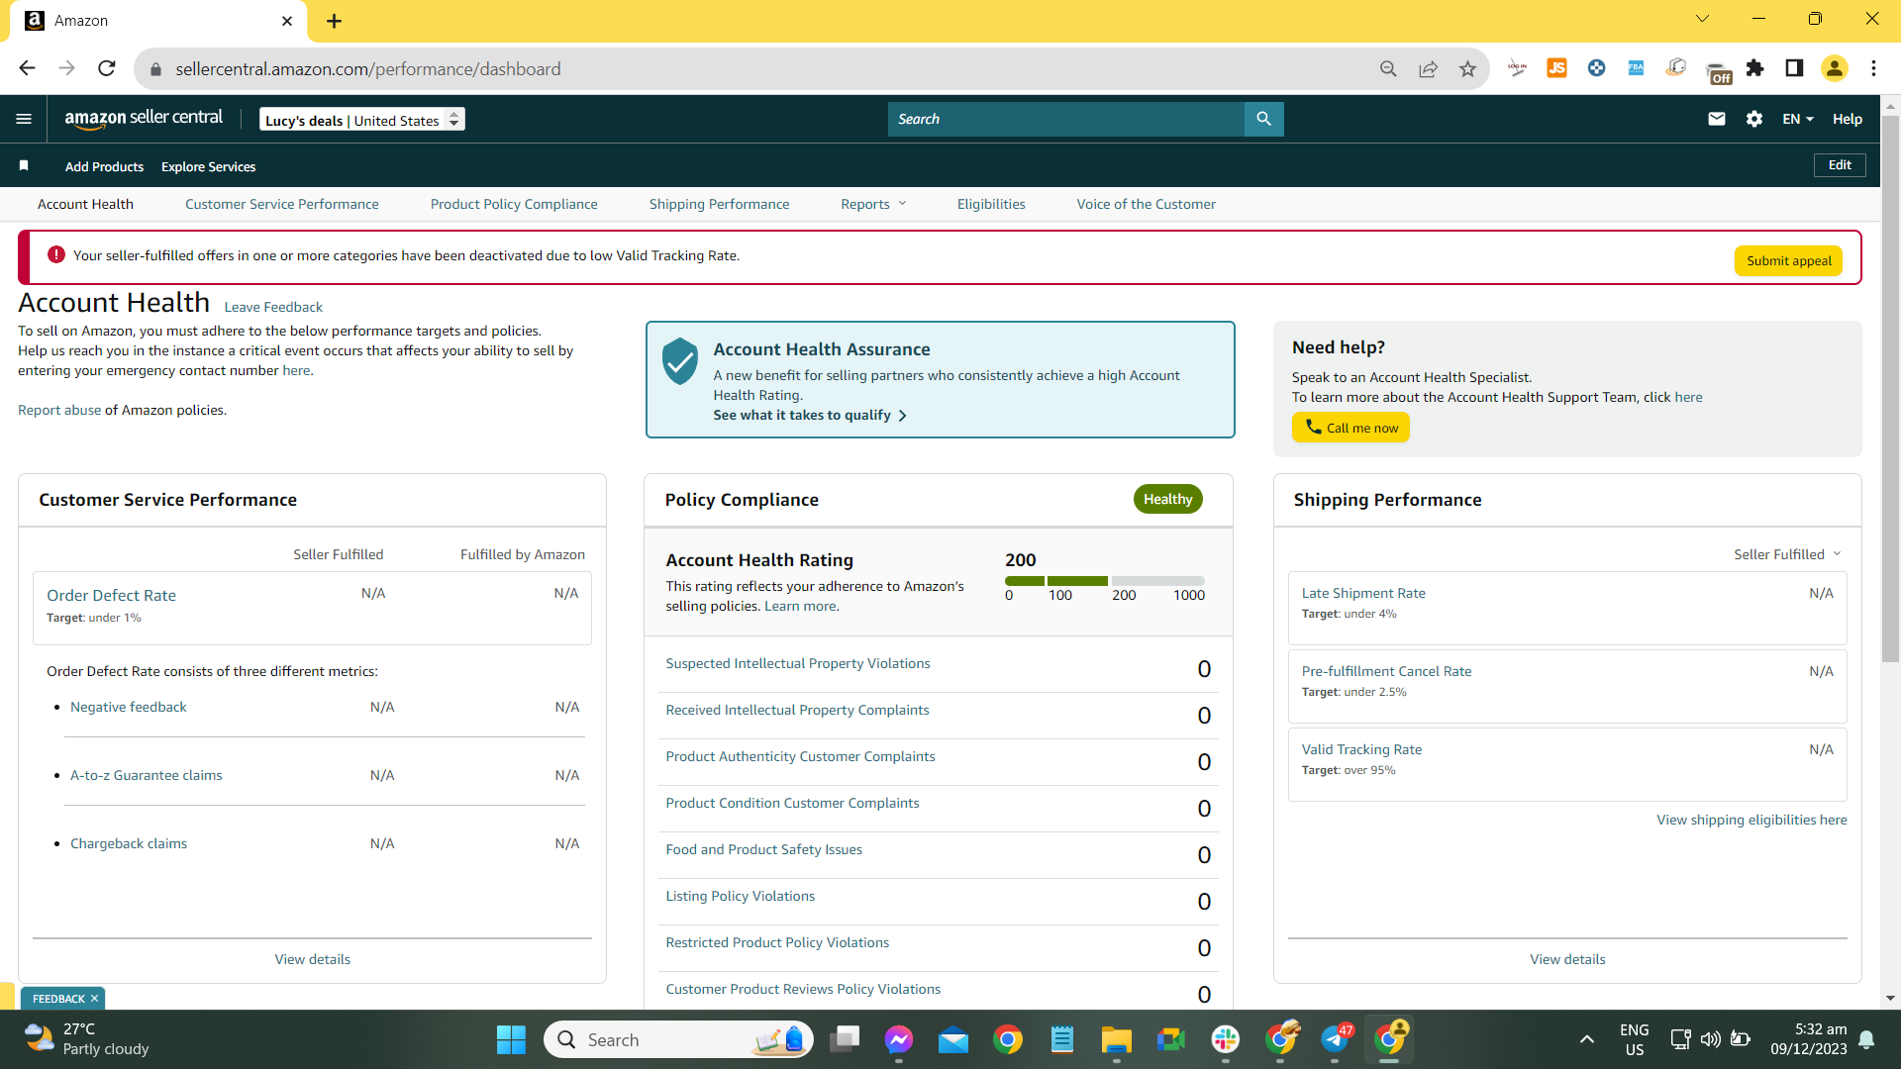This screenshot has width=1901, height=1069.
Task: Open the Windows Start menu
Action: click(x=511, y=1039)
